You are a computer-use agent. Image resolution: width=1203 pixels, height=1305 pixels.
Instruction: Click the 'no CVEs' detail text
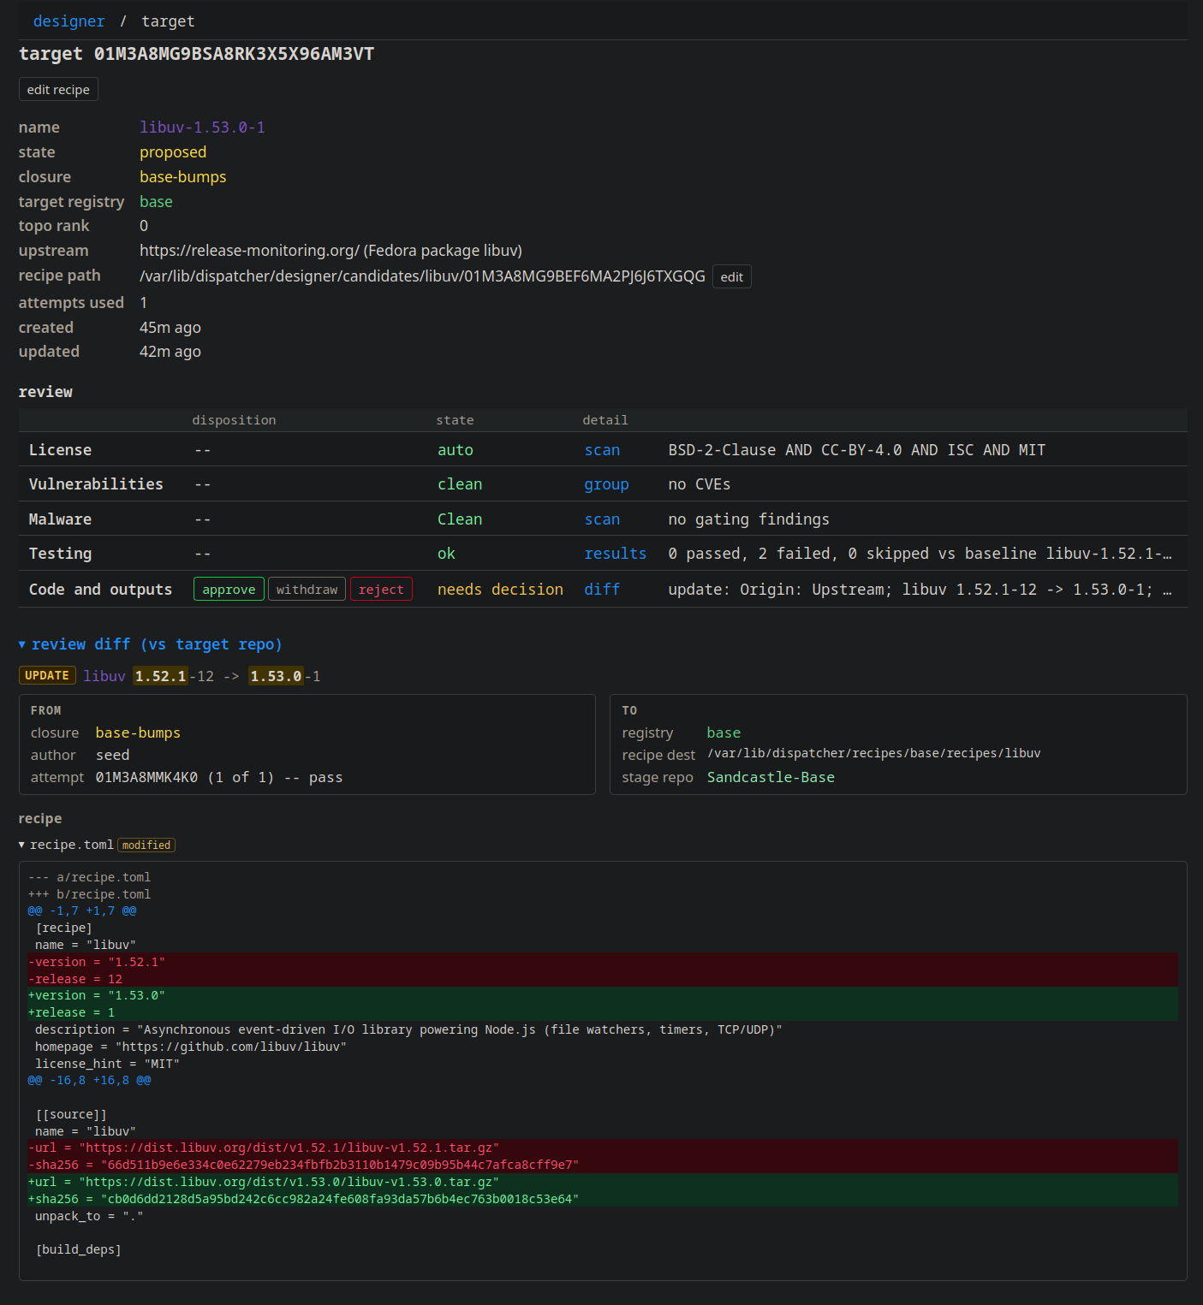coord(699,484)
